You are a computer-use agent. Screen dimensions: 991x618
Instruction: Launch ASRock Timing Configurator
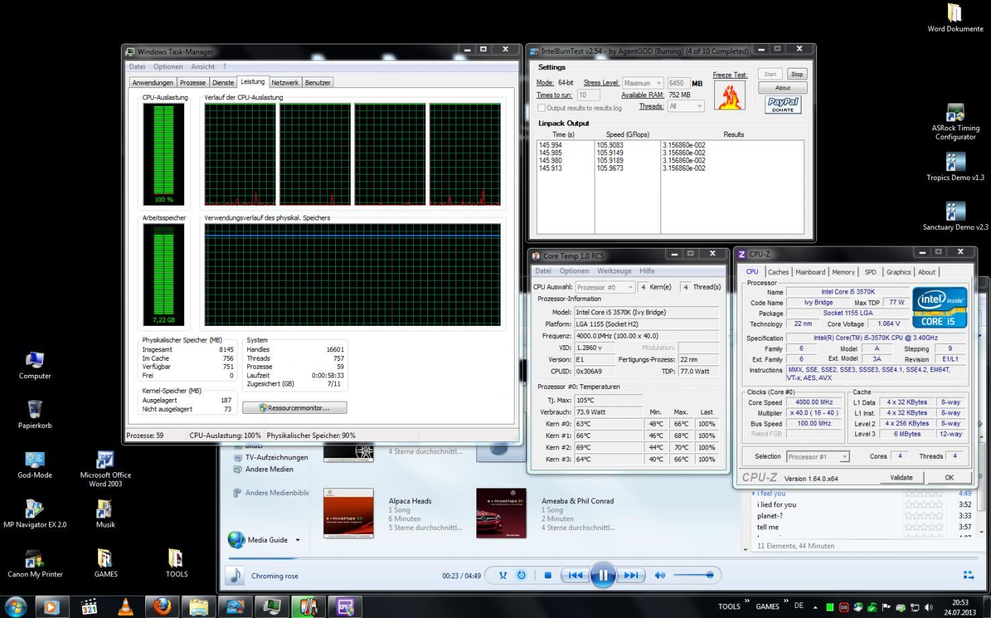pyautogui.click(x=955, y=122)
